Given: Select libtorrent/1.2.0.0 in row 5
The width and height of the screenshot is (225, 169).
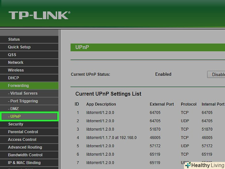Looking at the screenshot, I should coord(100,146).
